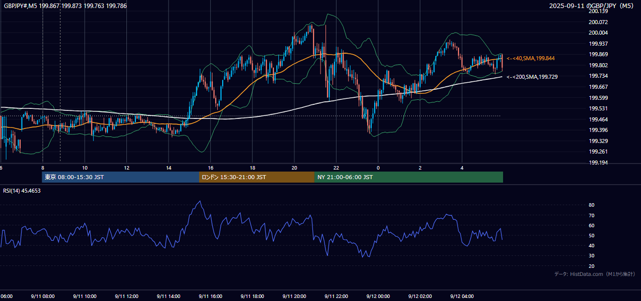Click price axis value 200.072
641x301 pixels.
(x=598, y=22)
